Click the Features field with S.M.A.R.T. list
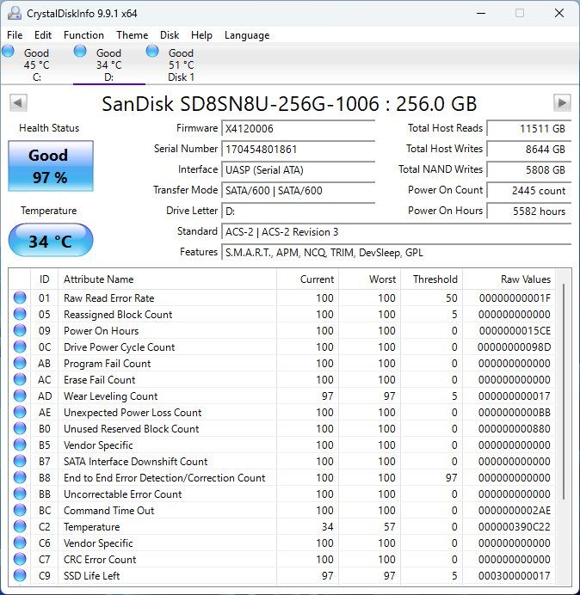Image resolution: width=580 pixels, height=595 pixels. point(397,252)
